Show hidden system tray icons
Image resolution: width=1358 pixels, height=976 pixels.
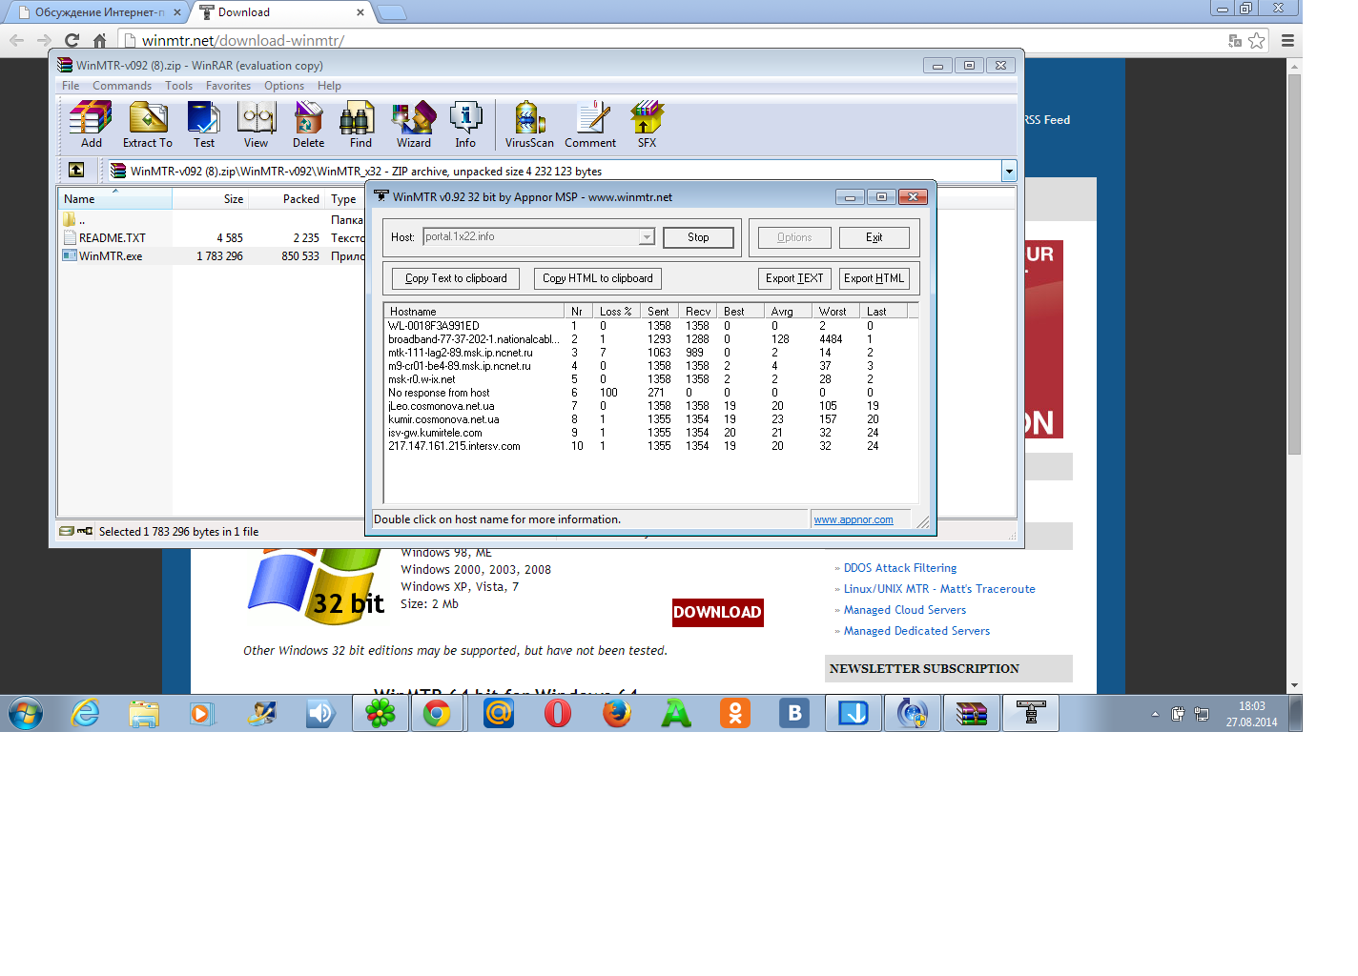click(1155, 714)
